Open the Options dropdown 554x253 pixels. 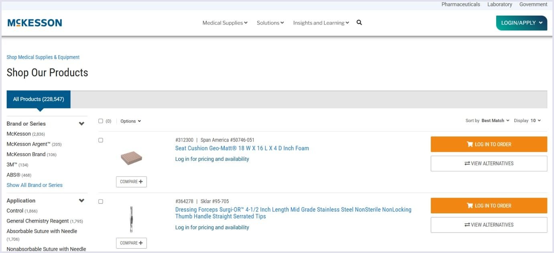130,121
